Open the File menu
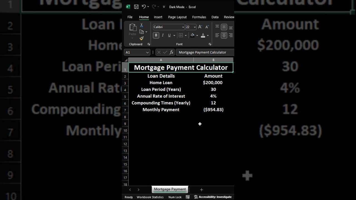Screen dimensions: 356x200 coord(130,17)
